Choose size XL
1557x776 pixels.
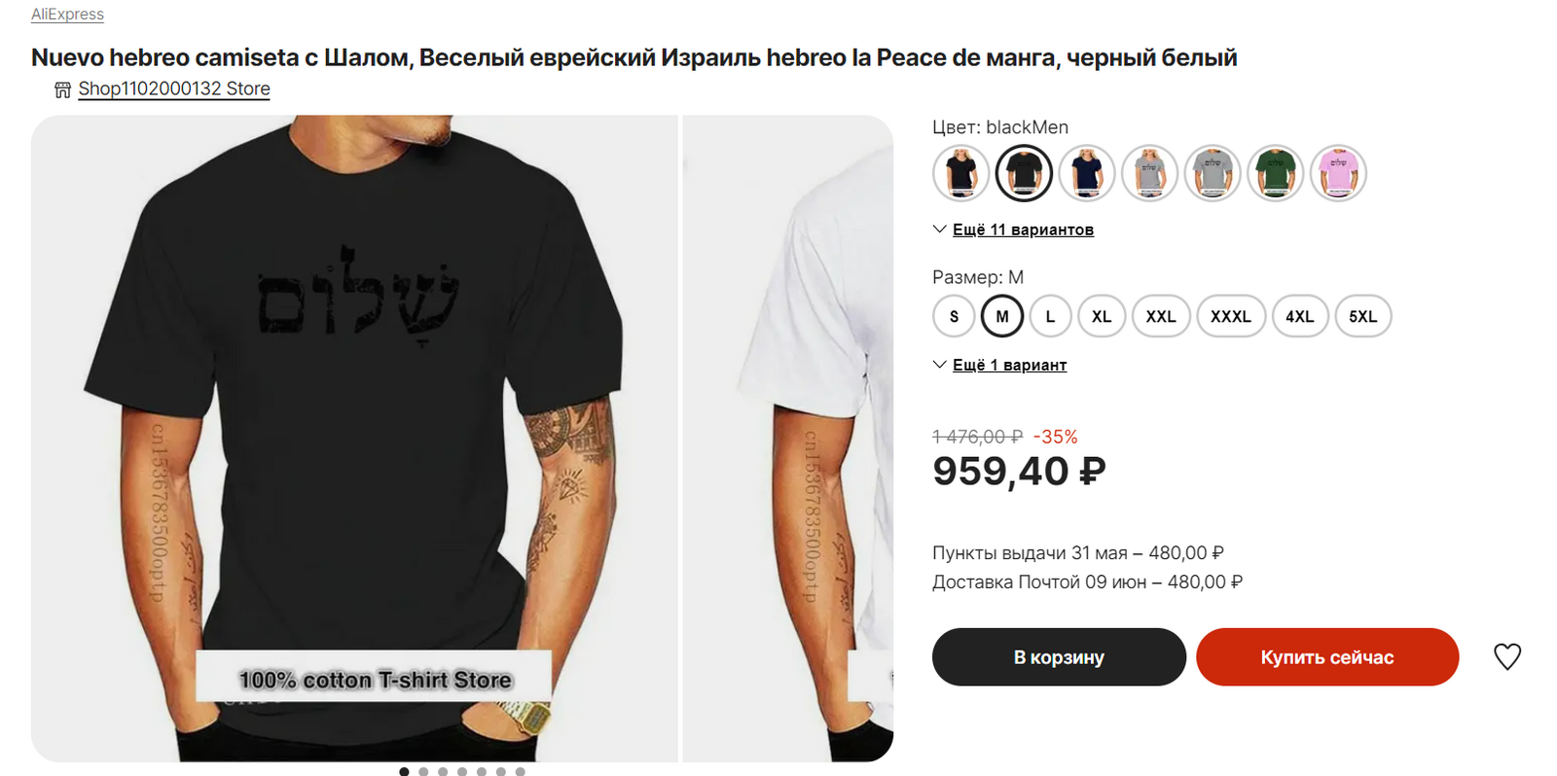tap(1101, 316)
